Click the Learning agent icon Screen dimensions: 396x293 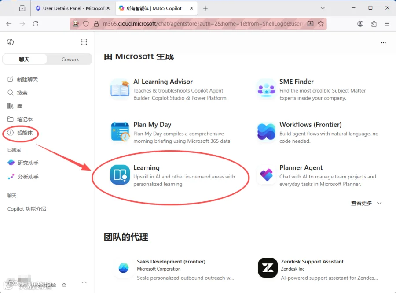click(120, 174)
